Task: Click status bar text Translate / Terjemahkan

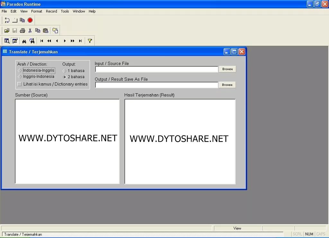Action: tap(23, 234)
